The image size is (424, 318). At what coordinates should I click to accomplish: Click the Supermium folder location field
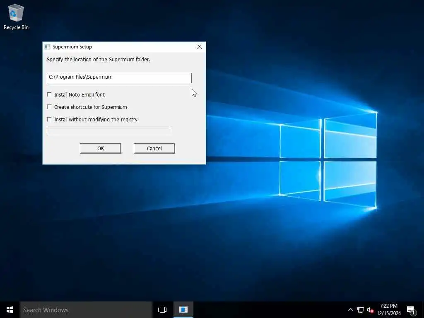[119, 78]
